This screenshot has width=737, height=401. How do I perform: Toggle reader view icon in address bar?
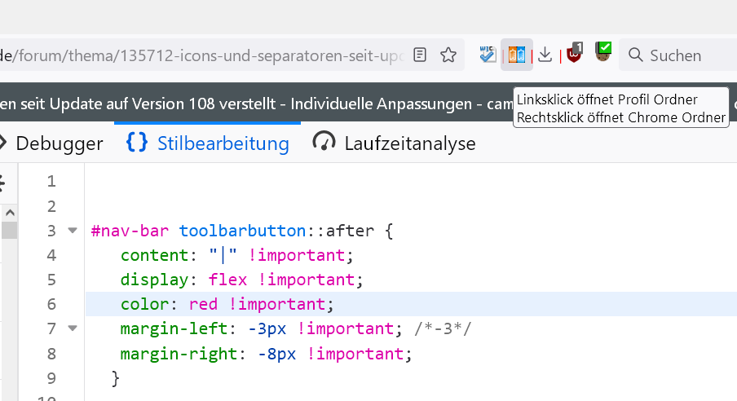(420, 55)
